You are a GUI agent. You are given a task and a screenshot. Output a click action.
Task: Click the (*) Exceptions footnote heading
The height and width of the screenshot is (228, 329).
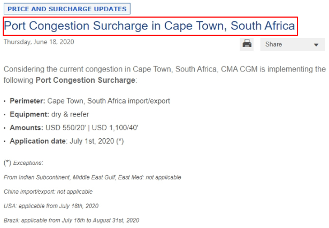pyautogui.click(x=24, y=163)
